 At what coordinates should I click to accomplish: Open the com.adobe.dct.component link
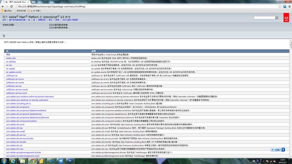coord(18,107)
